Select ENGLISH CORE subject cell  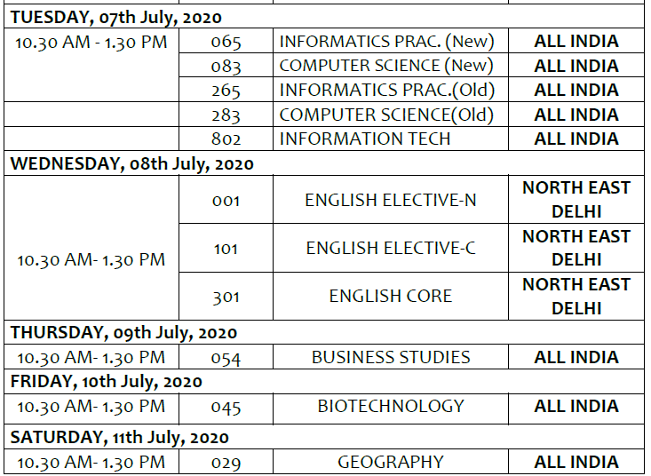pyautogui.click(x=390, y=297)
